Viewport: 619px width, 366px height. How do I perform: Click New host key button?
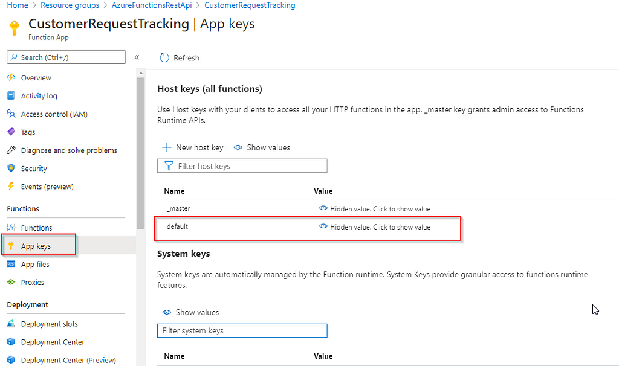click(193, 147)
